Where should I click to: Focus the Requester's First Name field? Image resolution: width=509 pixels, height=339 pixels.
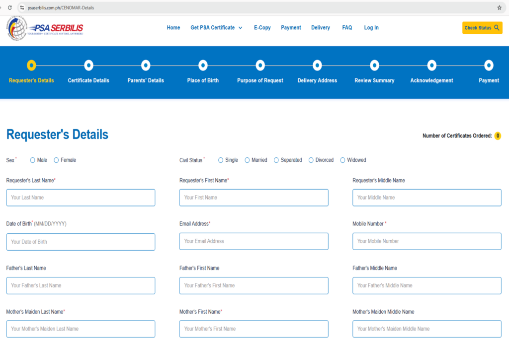tap(254, 198)
